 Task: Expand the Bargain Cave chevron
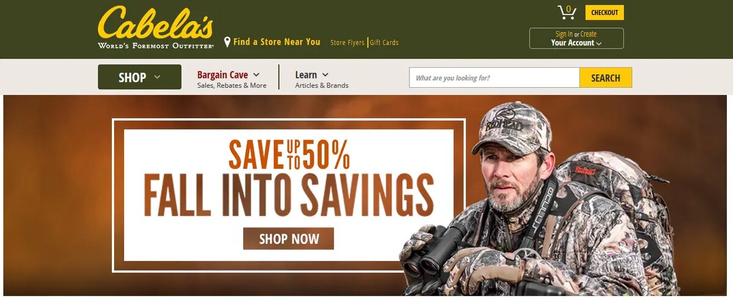(256, 75)
